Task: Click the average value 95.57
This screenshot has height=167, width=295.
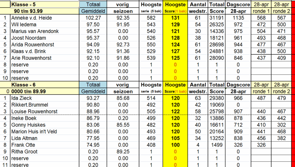Action: point(93,31)
